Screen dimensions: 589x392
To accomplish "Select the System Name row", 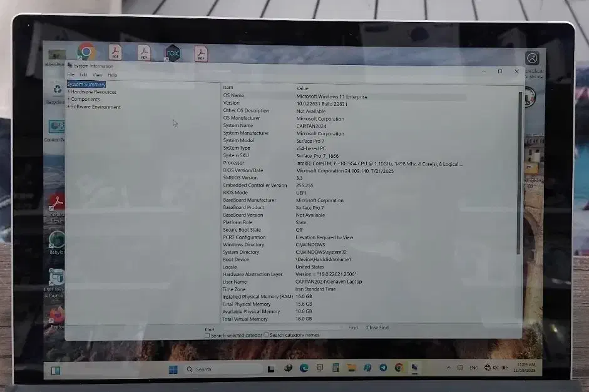I will coord(344,125).
